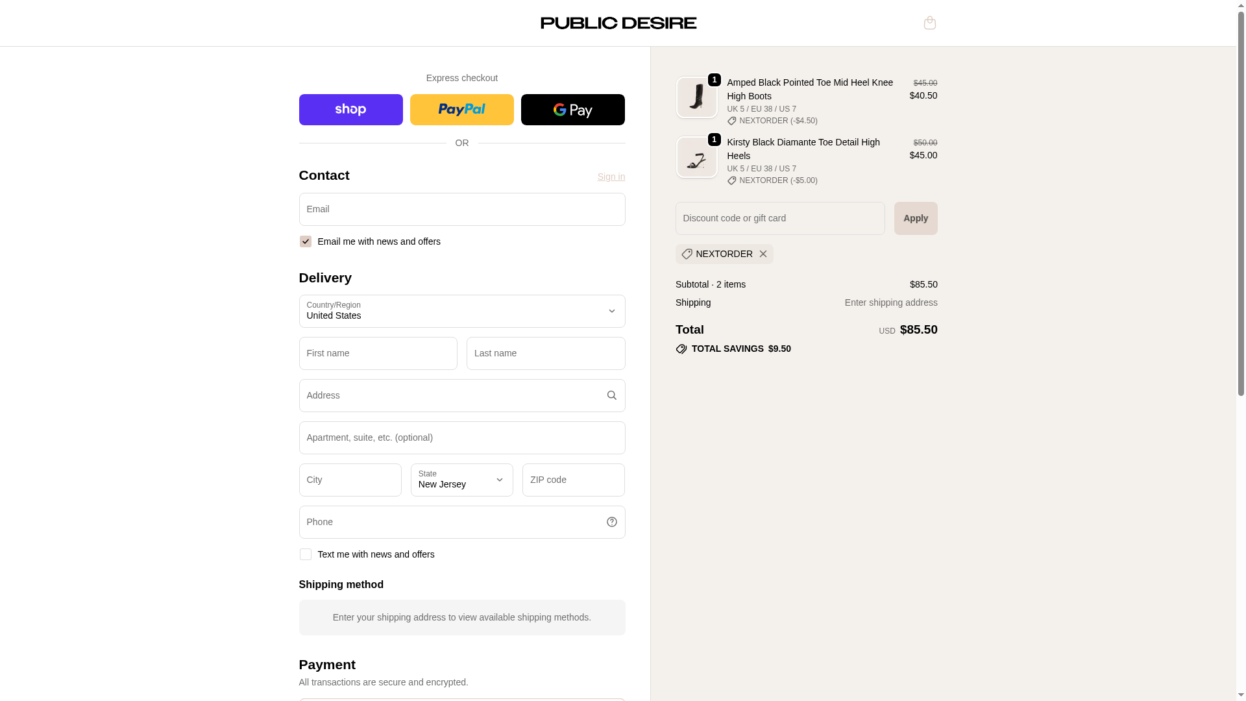Click the phone field help icon

click(x=611, y=522)
